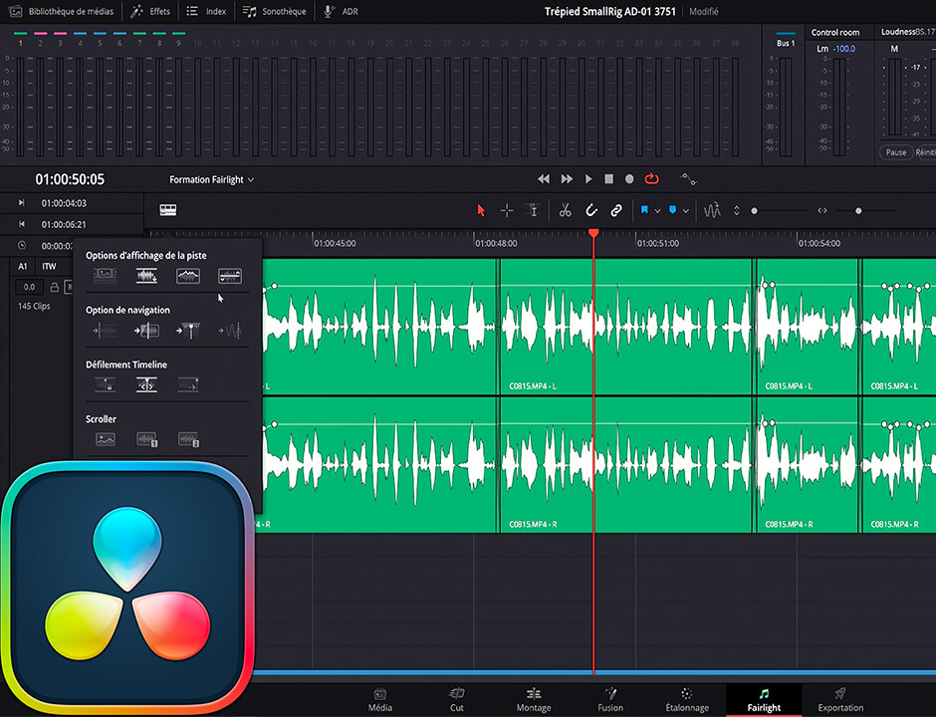
Task: Open the Étalonnage page tab
Action: pyautogui.click(x=687, y=699)
